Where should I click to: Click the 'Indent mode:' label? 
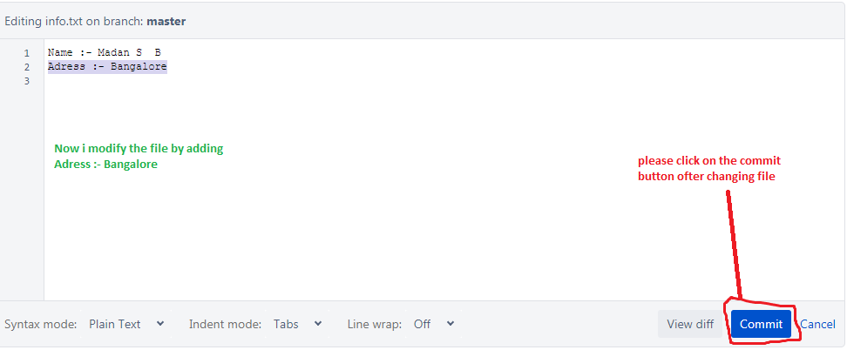(225, 324)
